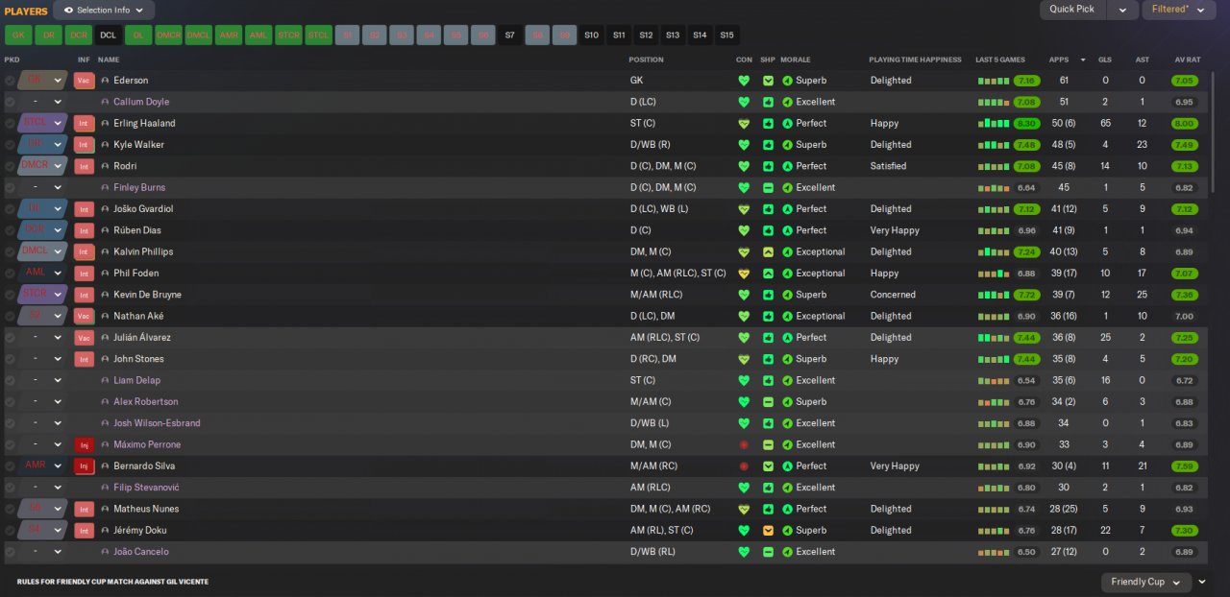The width and height of the screenshot is (1230, 597).
Task: Sort players by the POSITION column header
Action: click(646, 60)
